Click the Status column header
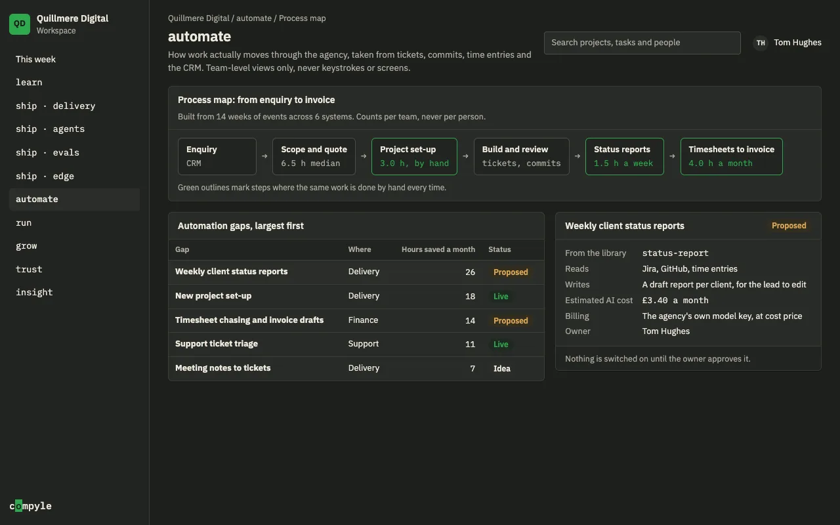The width and height of the screenshot is (840, 525). tap(499, 249)
